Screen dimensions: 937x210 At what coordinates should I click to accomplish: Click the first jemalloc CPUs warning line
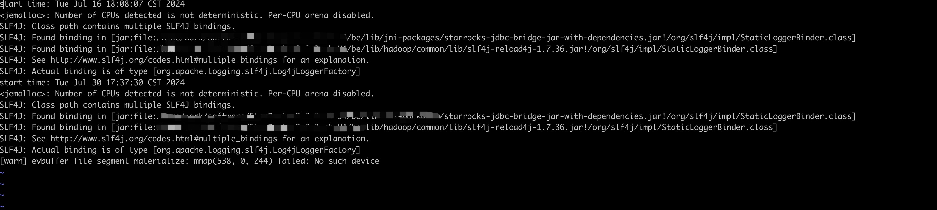coord(187,15)
